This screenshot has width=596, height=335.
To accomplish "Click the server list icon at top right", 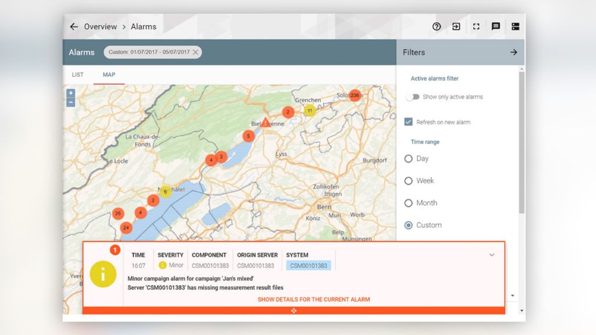I will coord(516,26).
